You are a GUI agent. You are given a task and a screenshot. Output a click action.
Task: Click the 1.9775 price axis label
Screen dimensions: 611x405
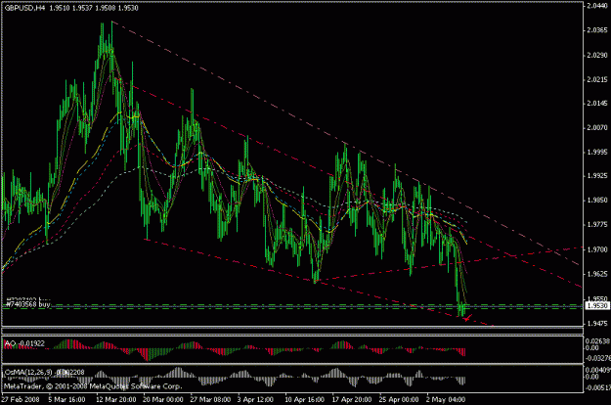pyautogui.click(x=597, y=225)
